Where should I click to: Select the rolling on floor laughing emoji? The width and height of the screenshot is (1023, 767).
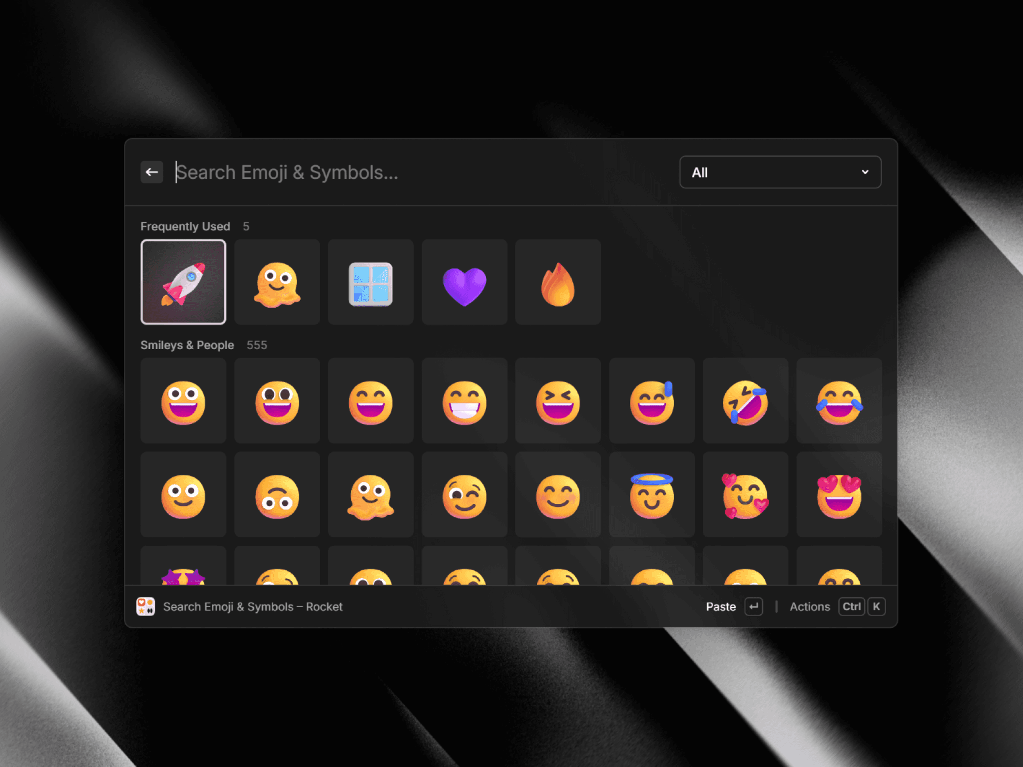click(745, 400)
